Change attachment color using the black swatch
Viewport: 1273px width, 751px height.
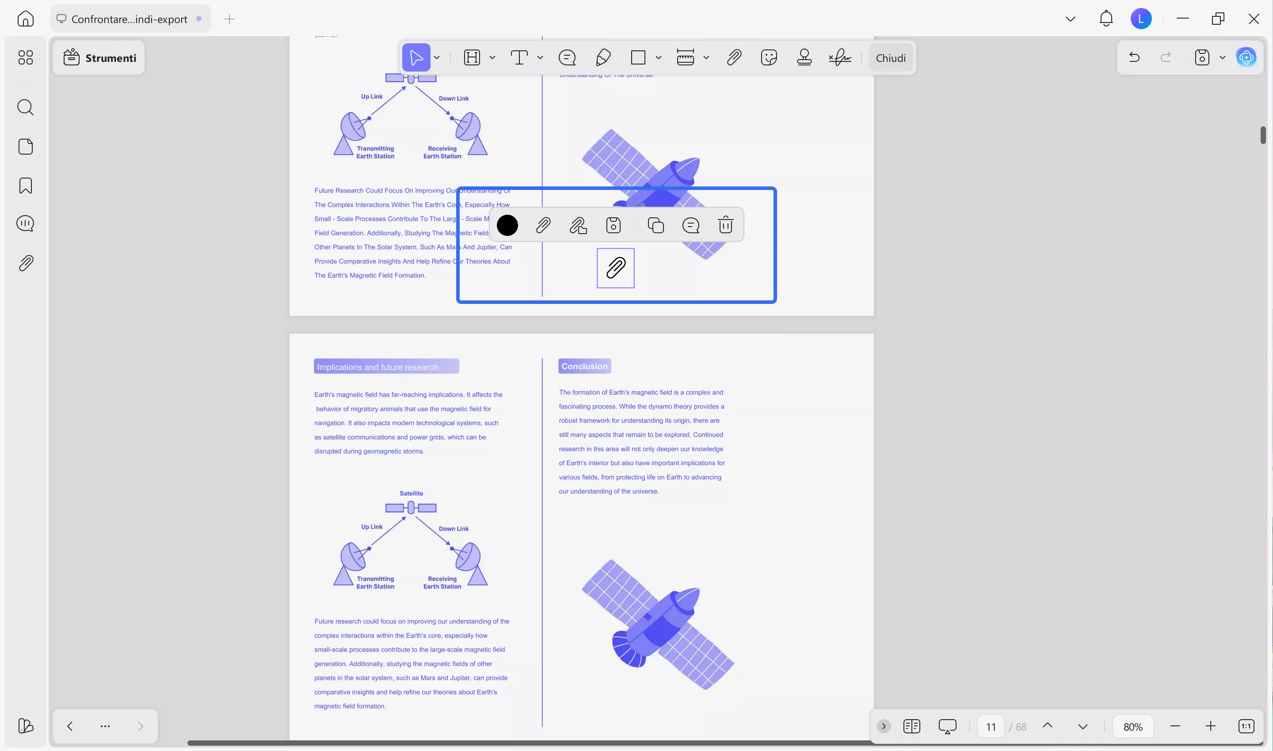point(507,225)
